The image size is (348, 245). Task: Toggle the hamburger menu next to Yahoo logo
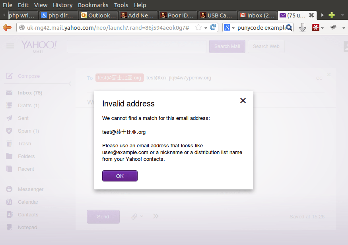point(10,46)
